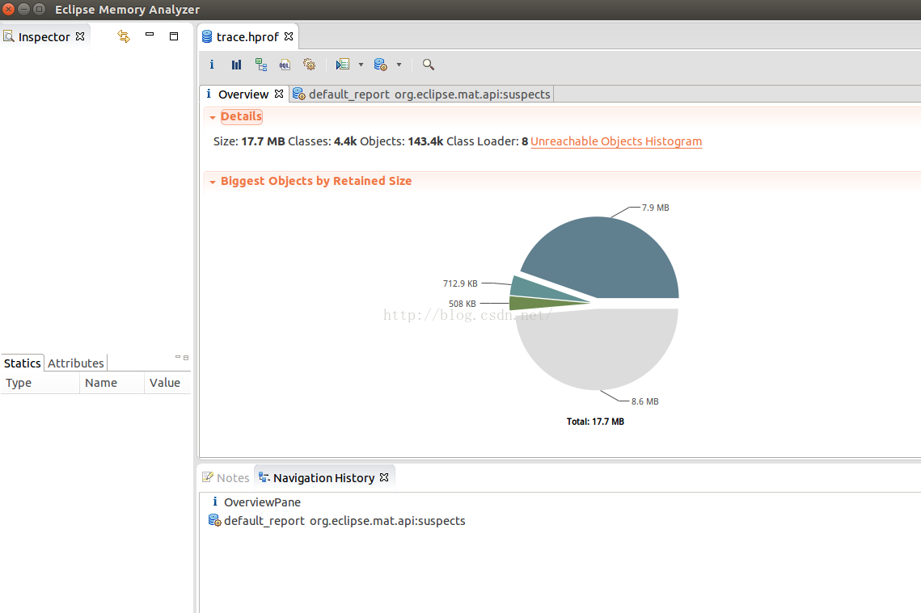The width and height of the screenshot is (921, 613).
Task: Open the Query Browser database icon
Action: point(381,65)
